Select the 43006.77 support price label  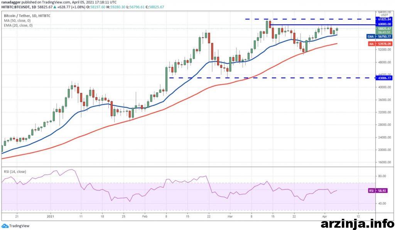tap(385, 78)
